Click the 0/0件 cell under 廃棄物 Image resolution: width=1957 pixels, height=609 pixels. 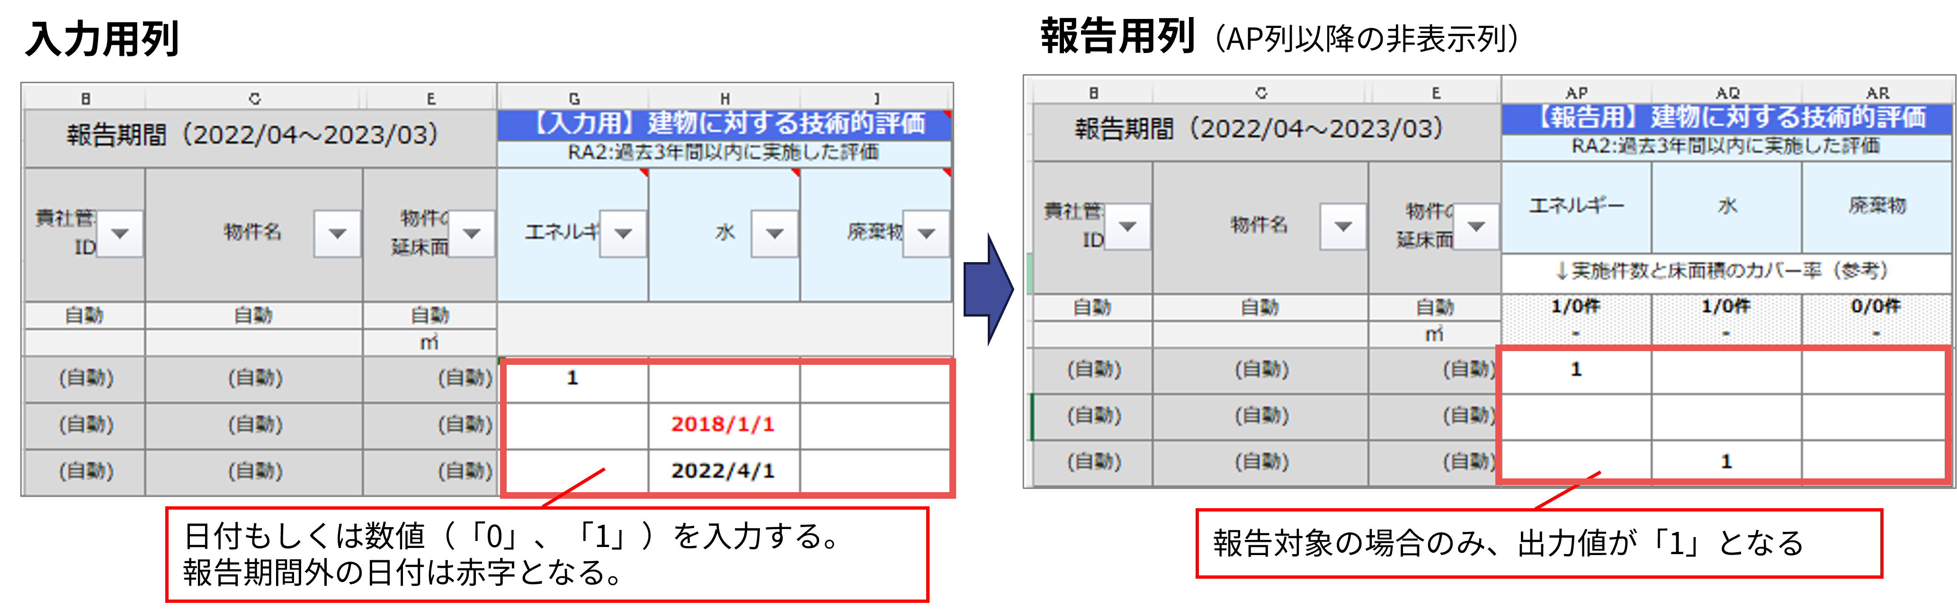click(x=1877, y=306)
